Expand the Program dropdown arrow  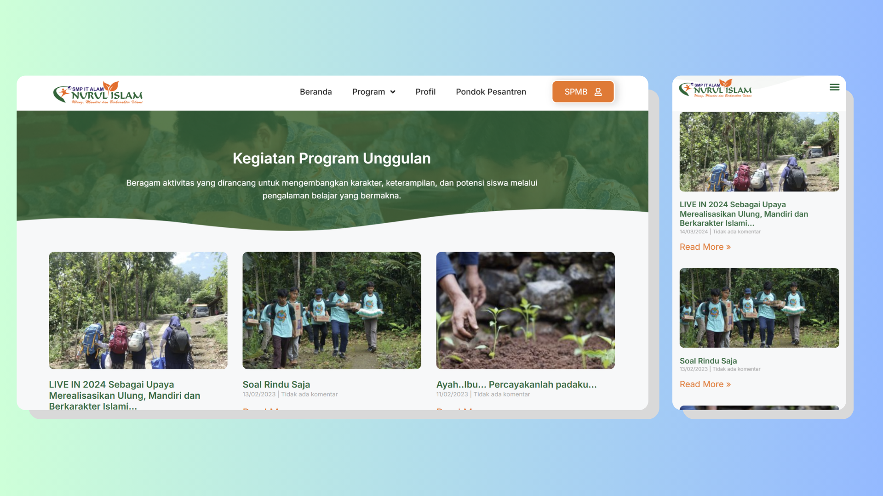[393, 92]
